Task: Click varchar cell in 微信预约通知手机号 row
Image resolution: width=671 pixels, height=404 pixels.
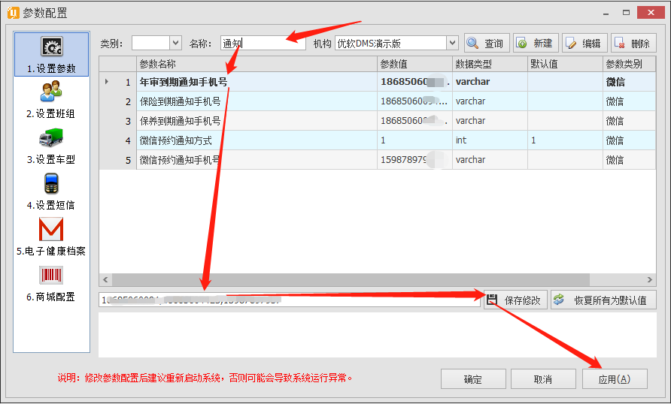Action: pyautogui.click(x=490, y=160)
